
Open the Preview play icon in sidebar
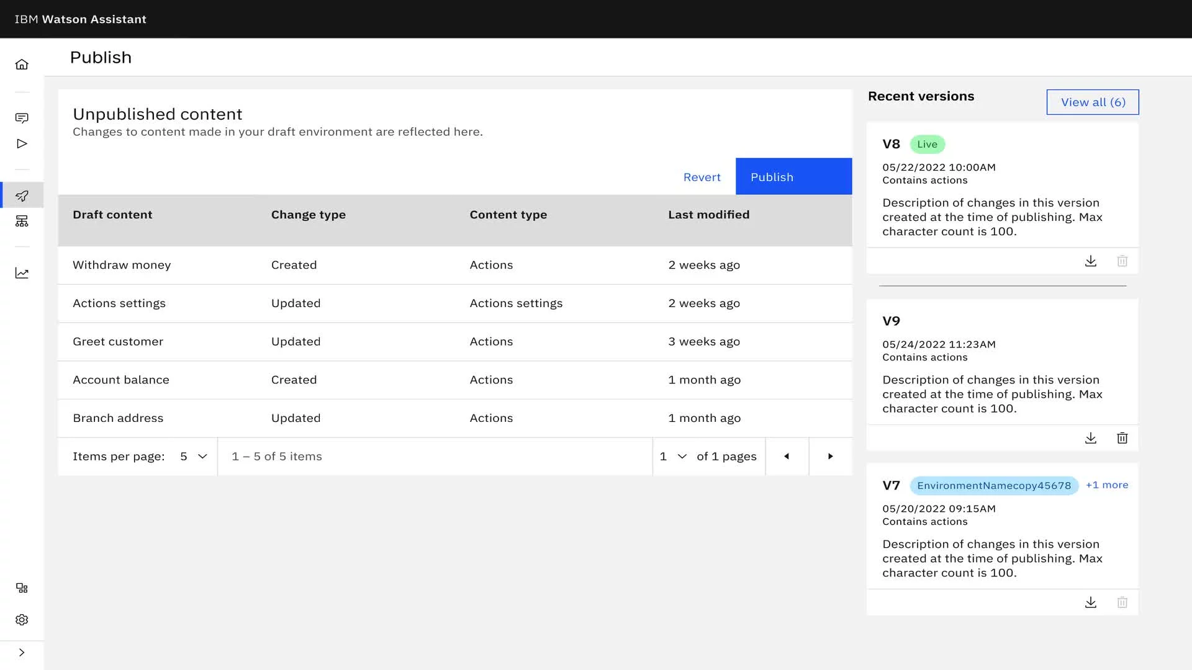point(22,143)
